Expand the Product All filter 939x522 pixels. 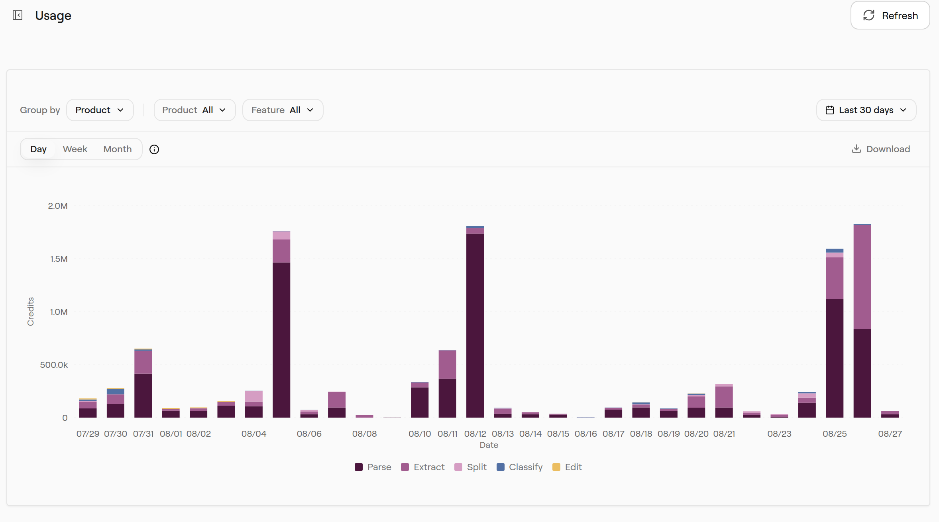(x=194, y=110)
